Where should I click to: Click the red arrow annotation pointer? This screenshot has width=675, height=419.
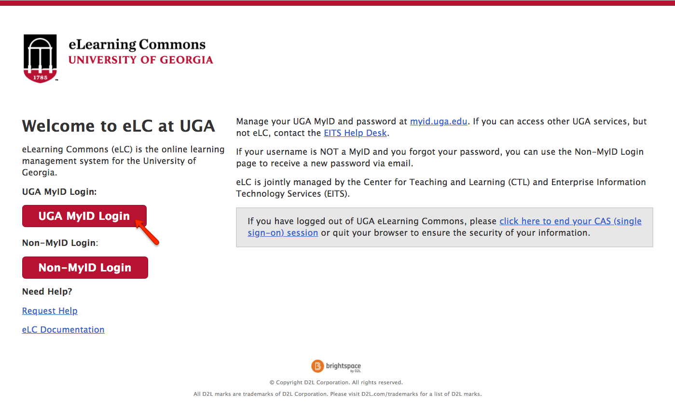coord(147,232)
